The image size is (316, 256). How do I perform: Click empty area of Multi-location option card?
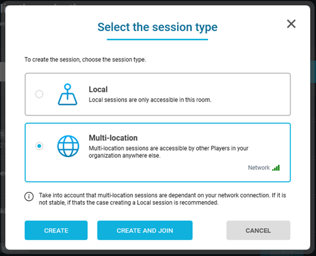tap(173, 170)
